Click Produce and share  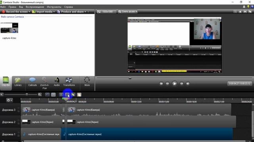(71, 11)
